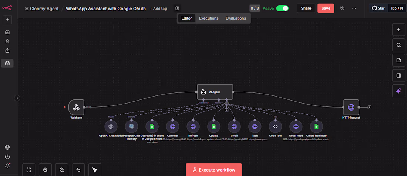Save the workflow

click(x=326, y=8)
